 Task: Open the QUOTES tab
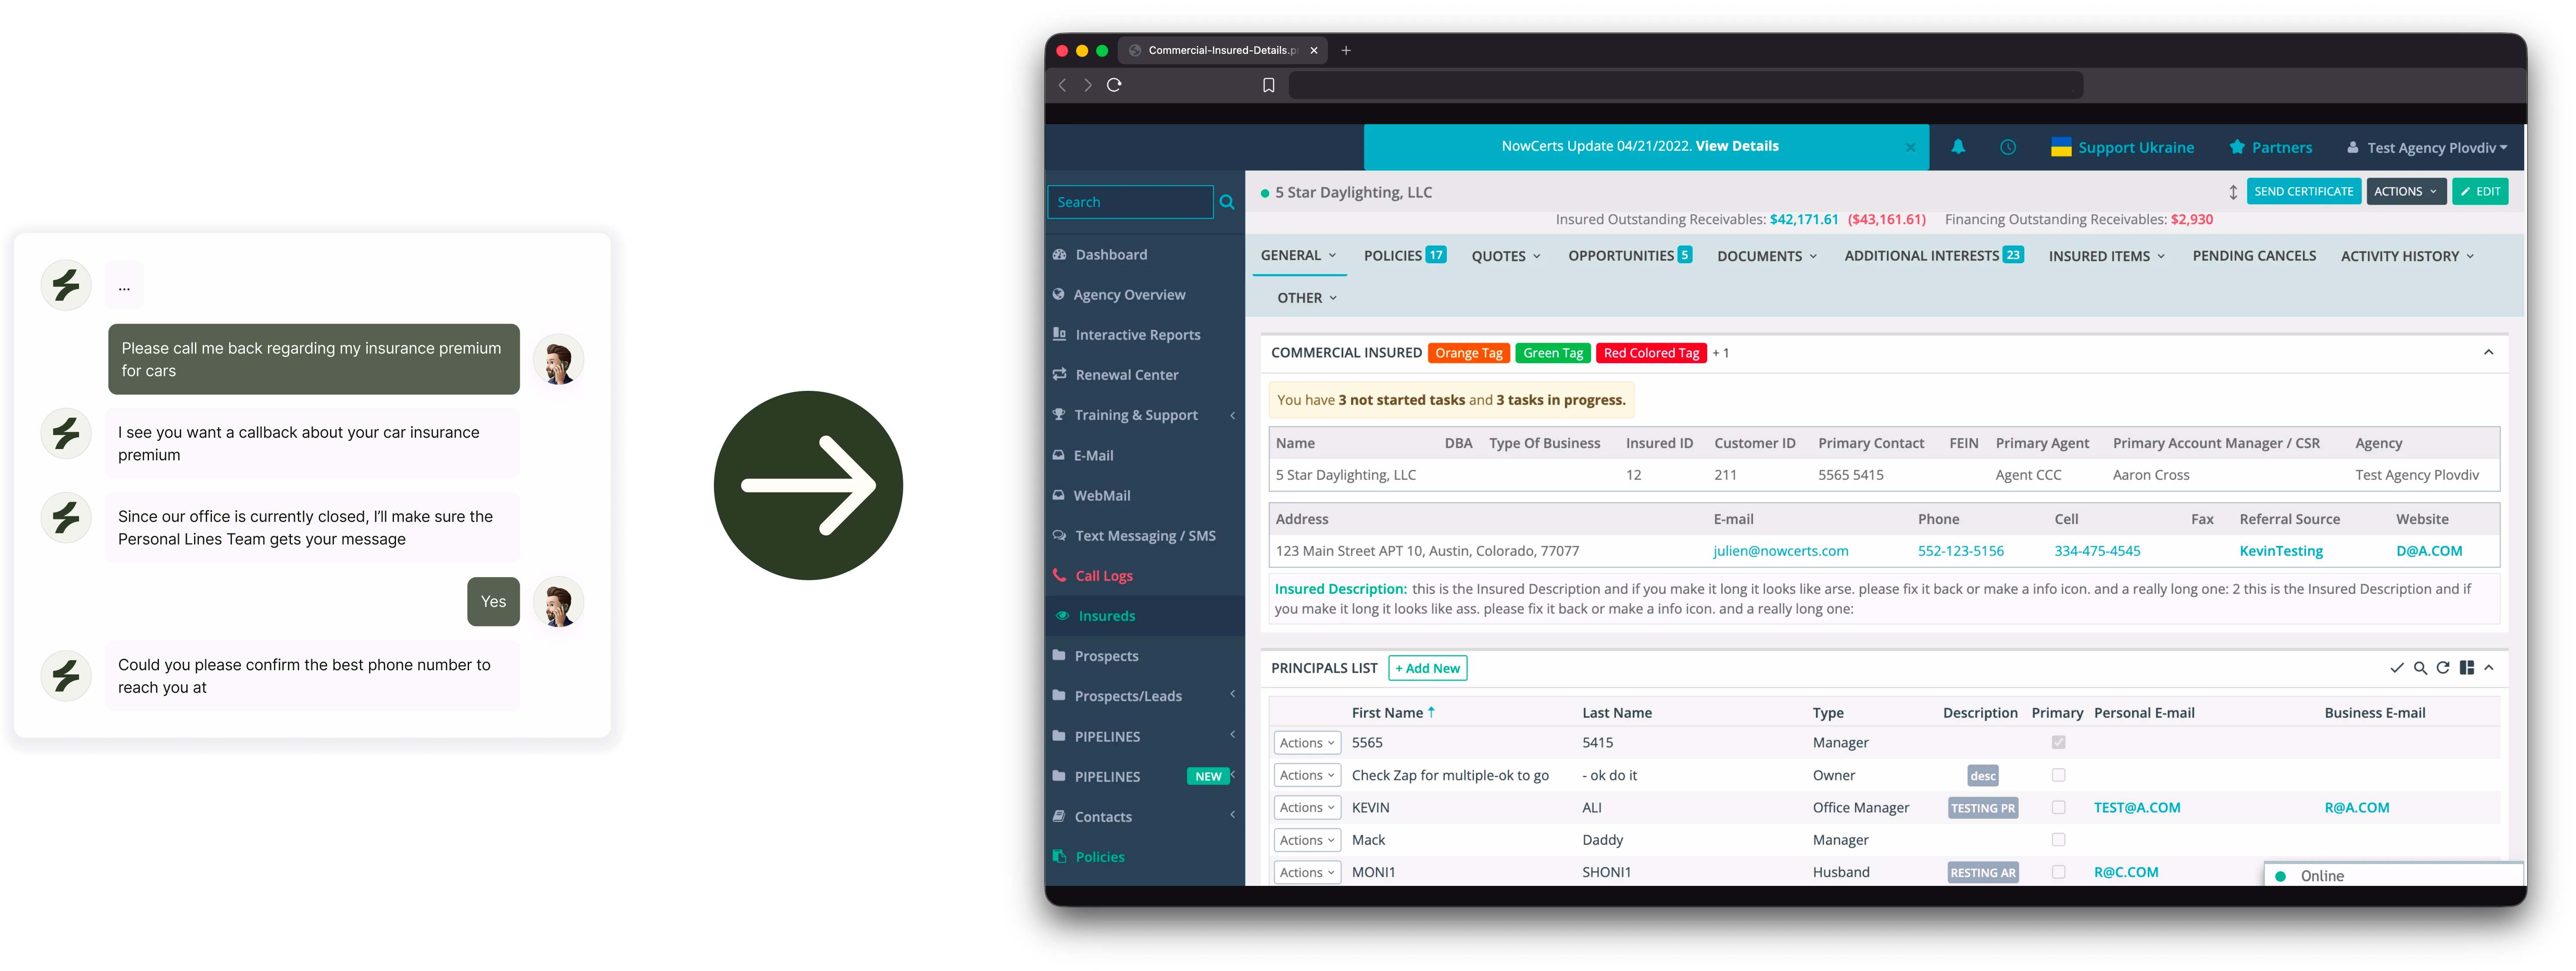pyautogui.click(x=1506, y=256)
